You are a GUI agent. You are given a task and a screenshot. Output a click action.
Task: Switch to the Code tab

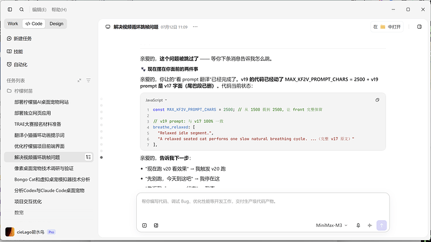pyautogui.click(x=34, y=24)
